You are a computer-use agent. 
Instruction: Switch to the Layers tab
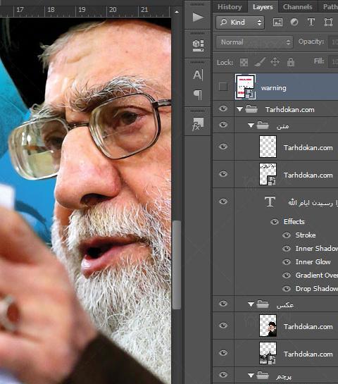pos(263,7)
